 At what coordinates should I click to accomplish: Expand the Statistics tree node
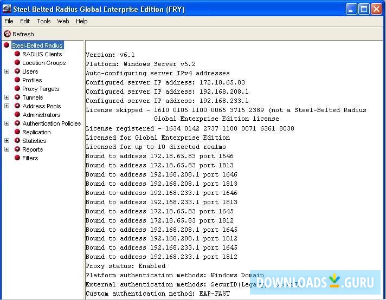tap(7, 140)
